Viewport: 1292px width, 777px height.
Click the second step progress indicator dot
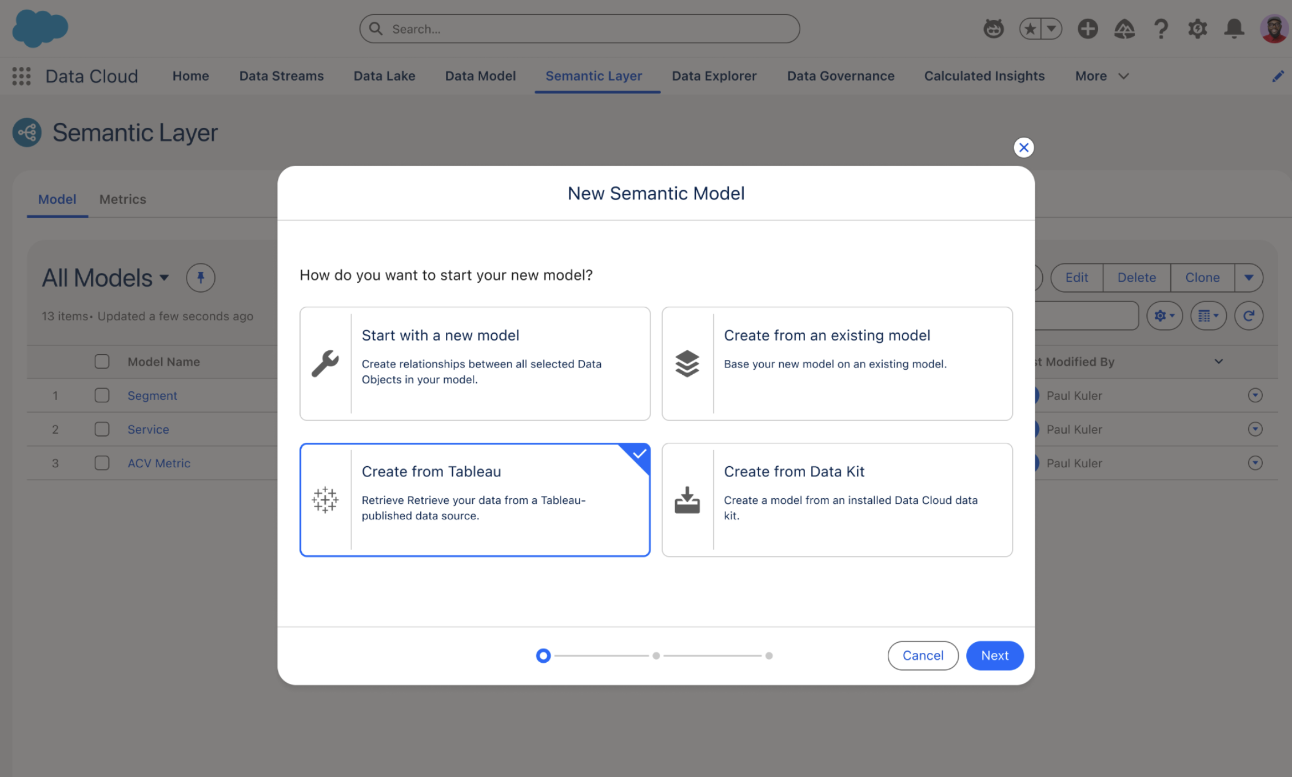click(656, 656)
